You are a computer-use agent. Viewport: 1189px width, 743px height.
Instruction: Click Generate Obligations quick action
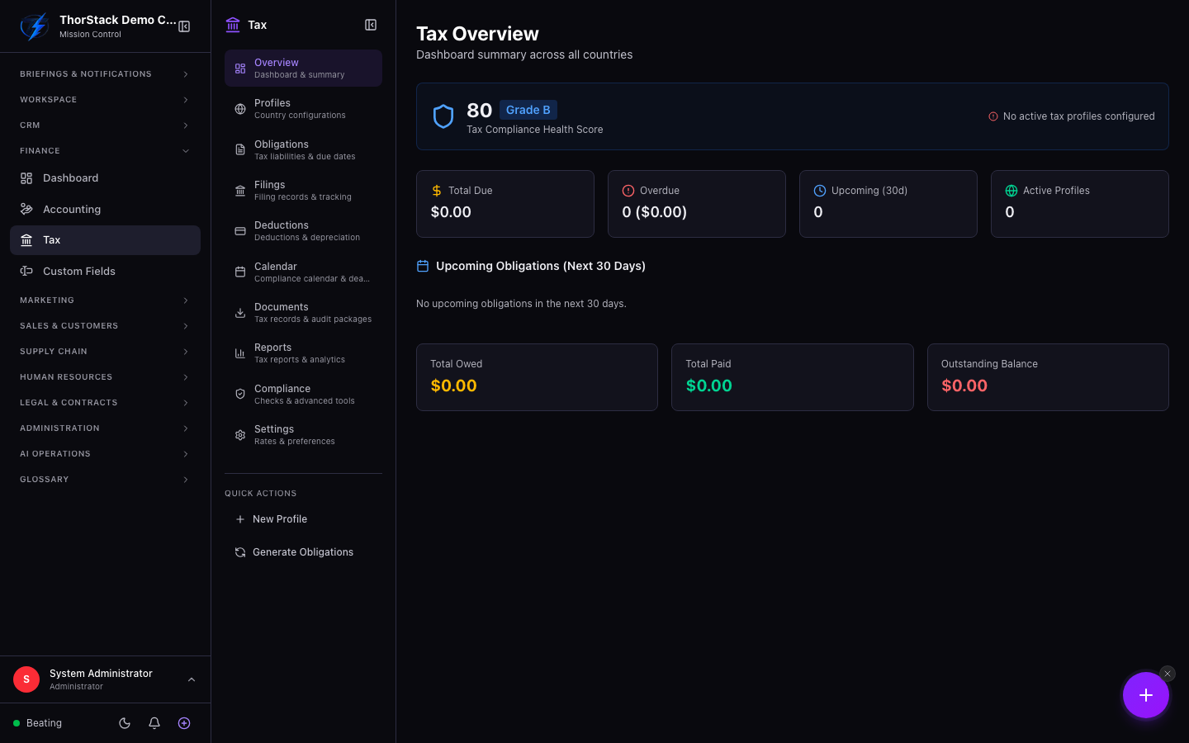pyautogui.click(x=303, y=552)
